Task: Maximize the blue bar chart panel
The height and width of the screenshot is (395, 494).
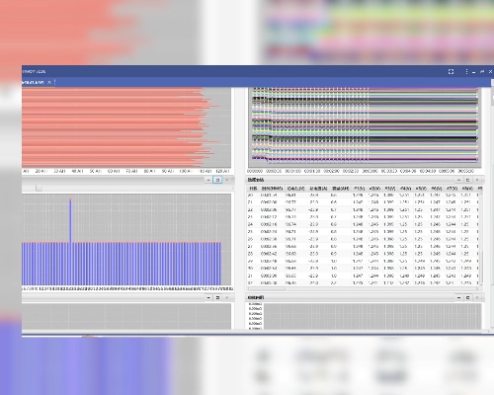Action: point(217,180)
